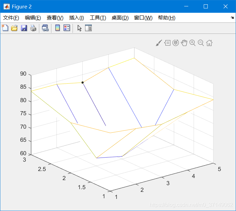
Task: Open the Property Inspector toolbar icon
Action: click(x=88, y=28)
